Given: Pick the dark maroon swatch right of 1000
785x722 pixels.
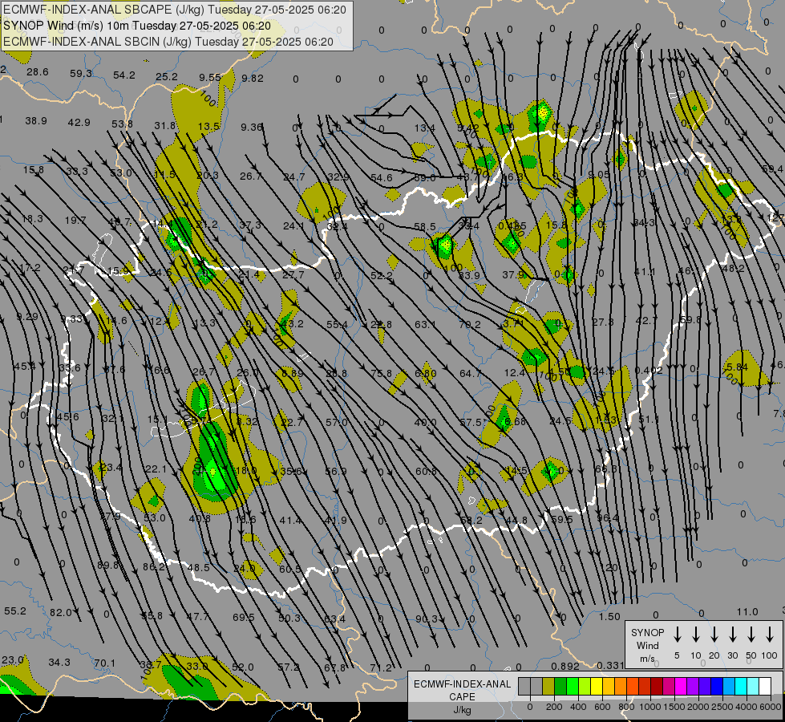Looking at the screenshot, I should pos(657,687).
